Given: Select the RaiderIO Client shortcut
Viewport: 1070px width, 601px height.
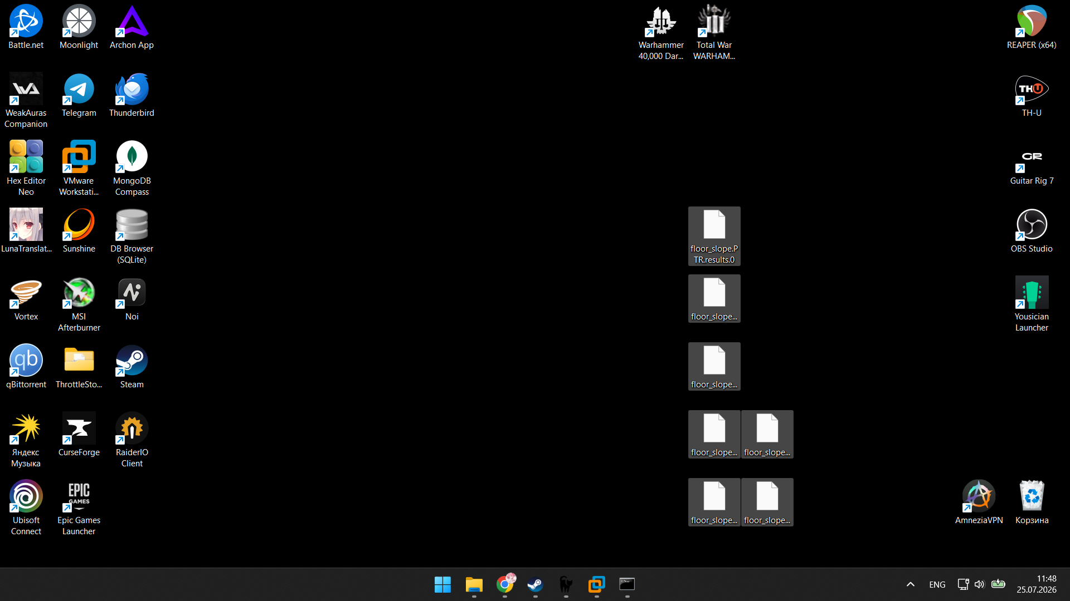Looking at the screenshot, I should (x=132, y=440).
